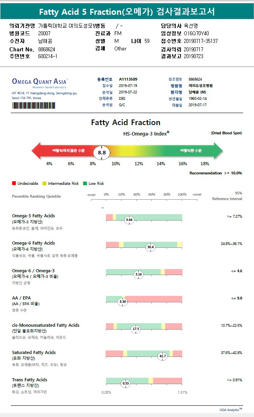The width and height of the screenshot is (254, 417).
Task: Click the yellow Intermediate Risk legend square
Action: [45, 183]
